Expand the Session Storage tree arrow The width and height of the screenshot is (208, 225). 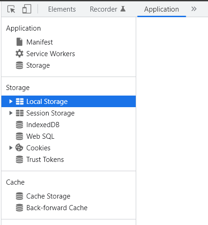coord(11,113)
